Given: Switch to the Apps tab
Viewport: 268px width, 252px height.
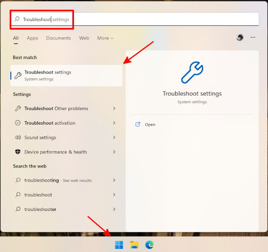Looking at the screenshot, I should pos(32,38).
